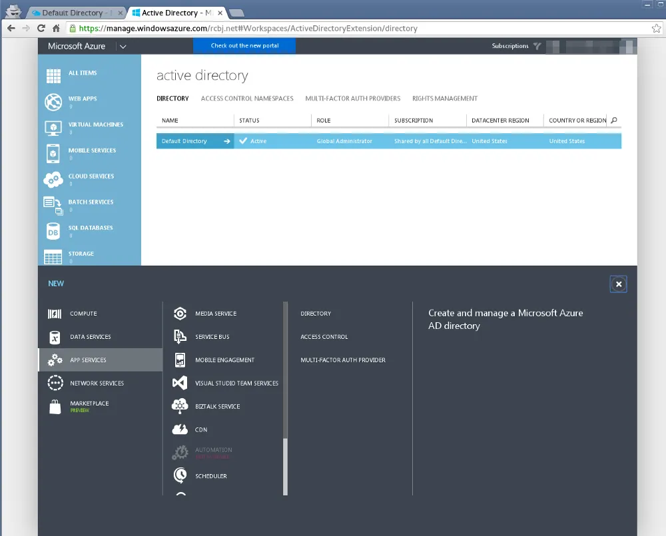Image resolution: width=666 pixels, height=536 pixels.
Task: Select the Web Apps globe icon
Action: pos(53,102)
